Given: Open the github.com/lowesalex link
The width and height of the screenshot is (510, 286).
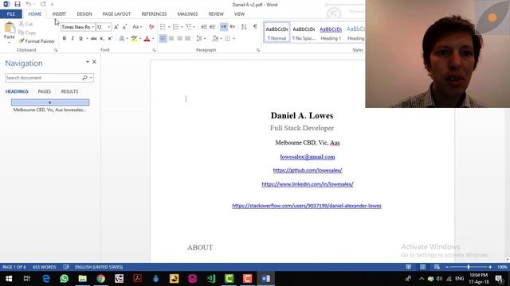Looking at the screenshot, I should pos(308,170).
